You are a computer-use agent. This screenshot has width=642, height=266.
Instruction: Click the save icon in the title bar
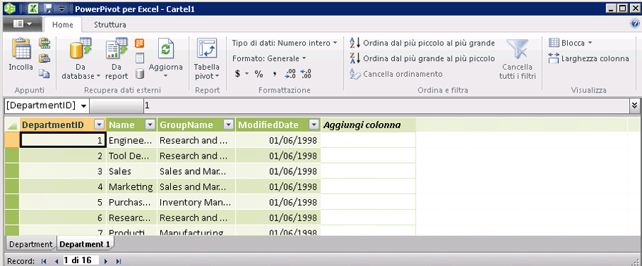[48, 9]
